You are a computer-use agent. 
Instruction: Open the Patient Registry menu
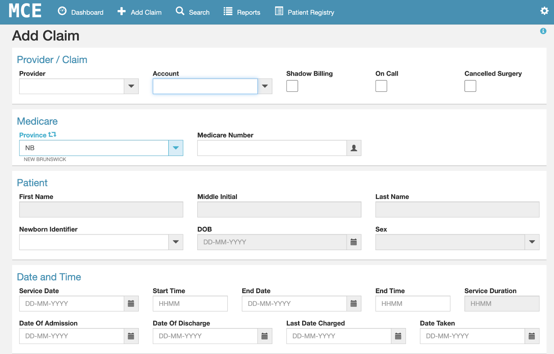click(305, 12)
